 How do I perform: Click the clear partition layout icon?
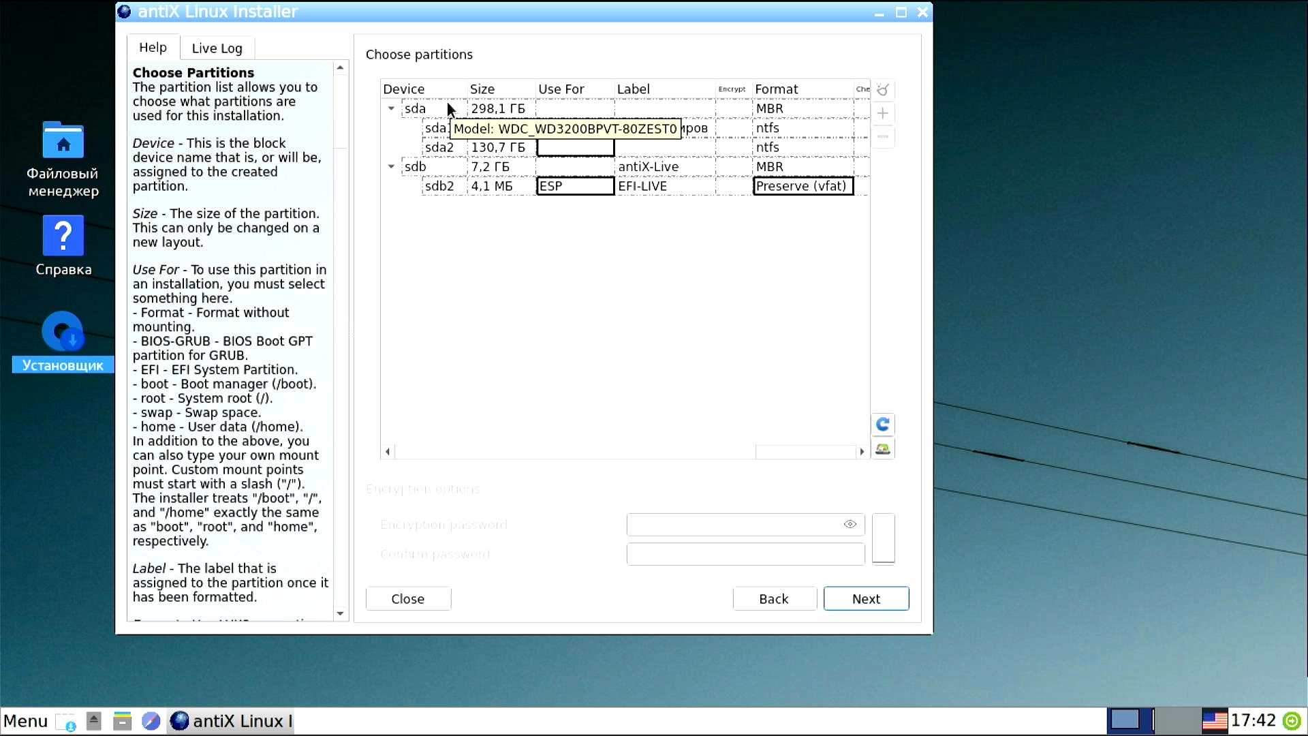883,90
